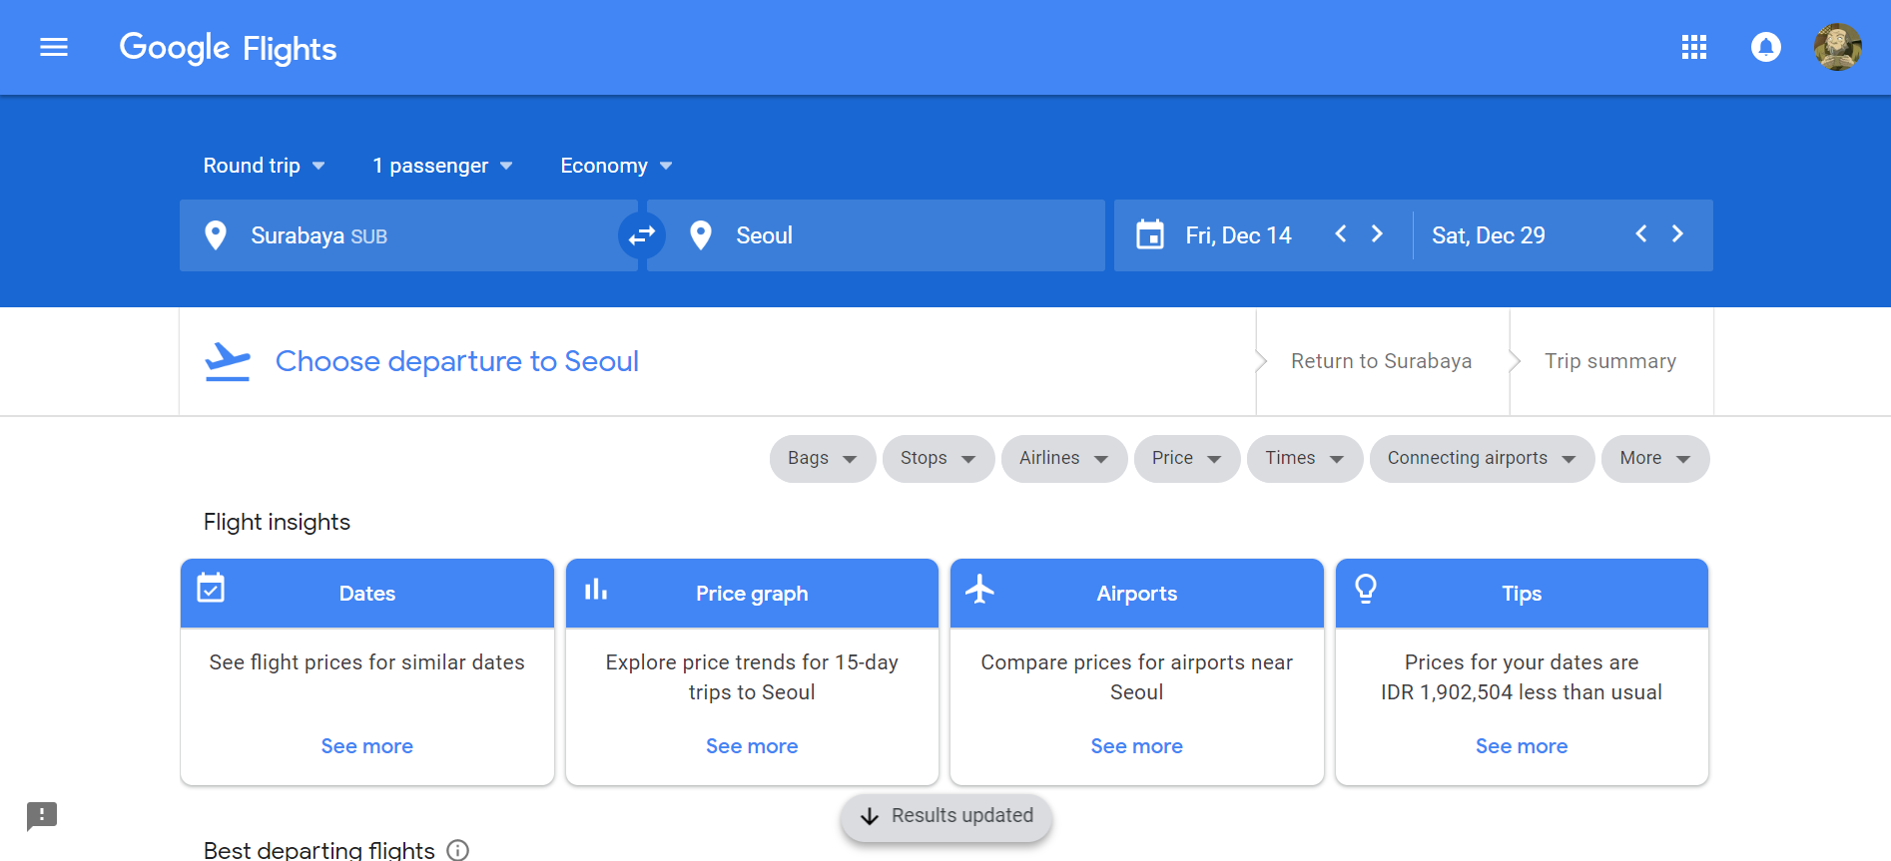The width and height of the screenshot is (1891, 861).
Task: Click the Dates card calendar icon
Action: pos(211,588)
